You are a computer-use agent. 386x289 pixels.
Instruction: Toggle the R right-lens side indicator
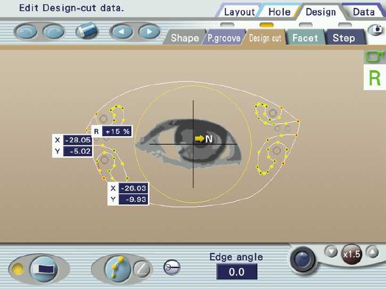click(x=375, y=78)
